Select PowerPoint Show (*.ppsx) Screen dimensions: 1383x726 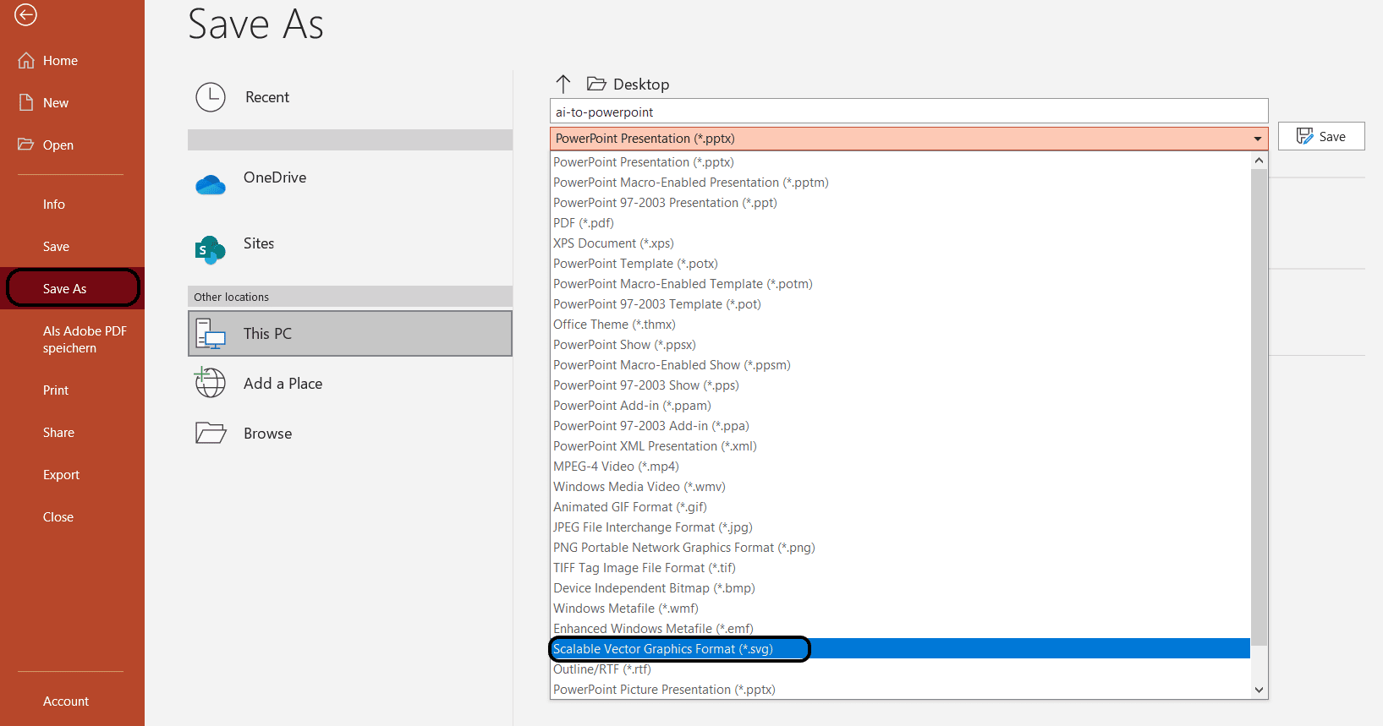900,345
